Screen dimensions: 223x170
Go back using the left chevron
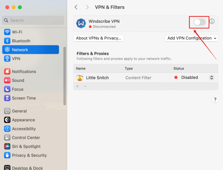click(x=76, y=7)
